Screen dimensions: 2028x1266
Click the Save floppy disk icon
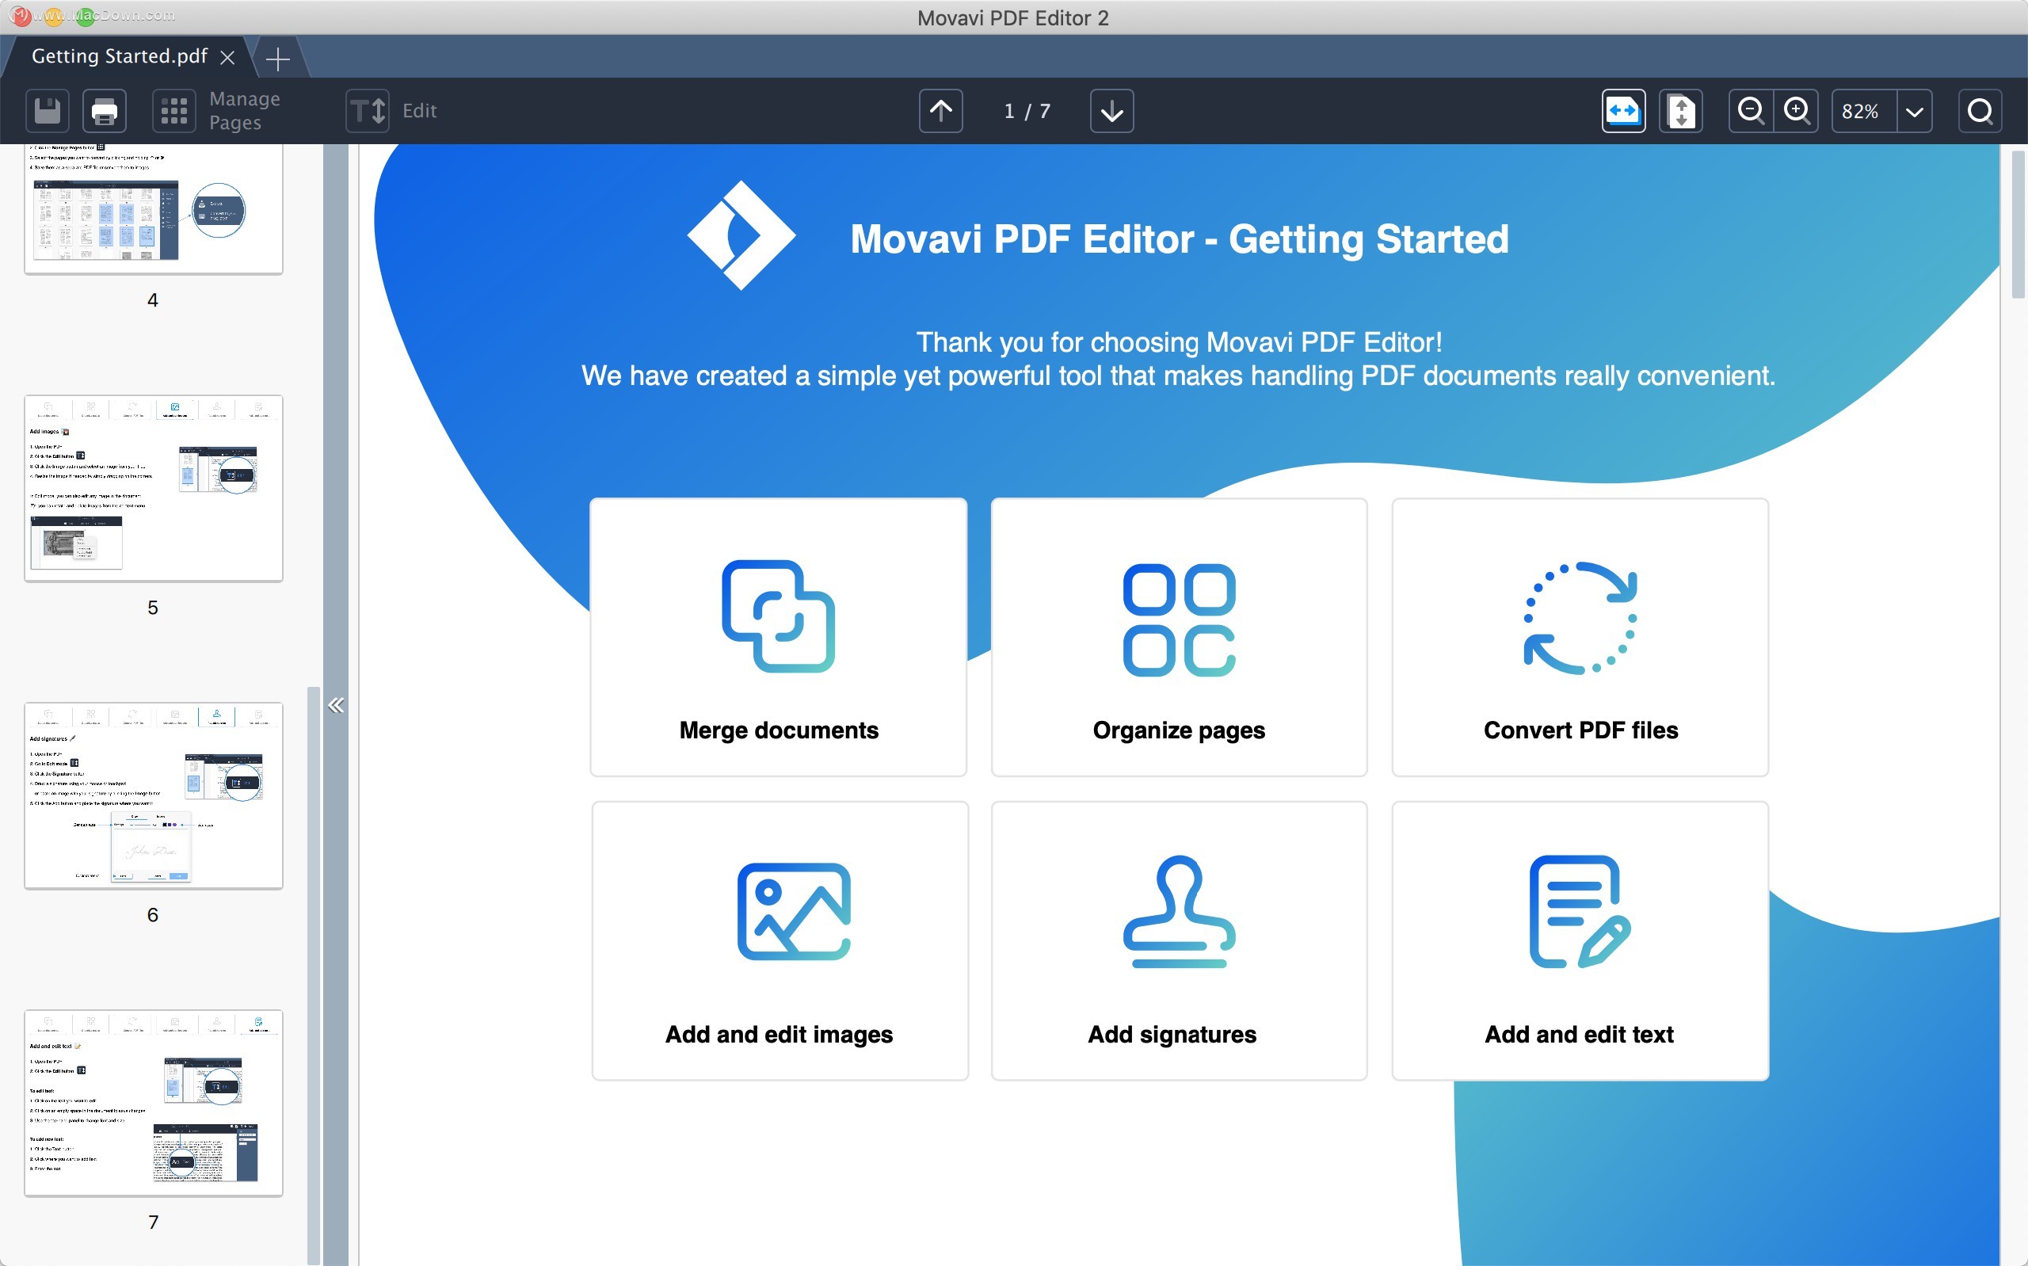click(x=48, y=111)
